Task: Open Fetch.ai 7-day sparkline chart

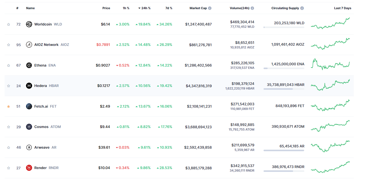Action: (330, 105)
